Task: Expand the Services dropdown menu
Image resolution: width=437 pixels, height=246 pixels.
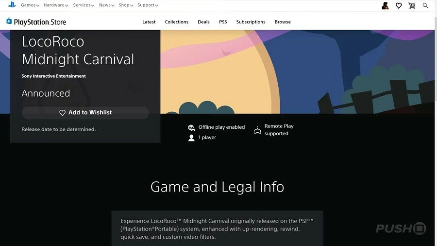Action: [x=84, y=5]
